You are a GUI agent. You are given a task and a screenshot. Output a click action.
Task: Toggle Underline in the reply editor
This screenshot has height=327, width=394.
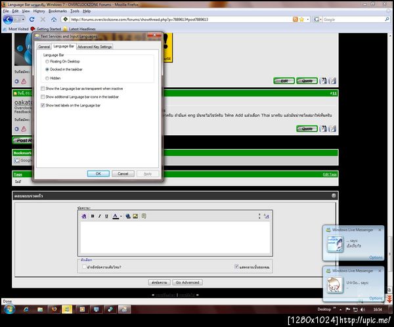(x=106, y=216)
